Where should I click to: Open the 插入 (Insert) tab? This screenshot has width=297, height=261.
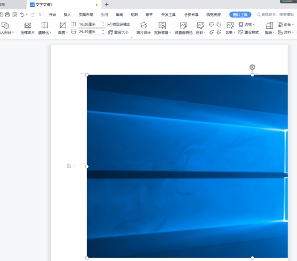[67, 15]
